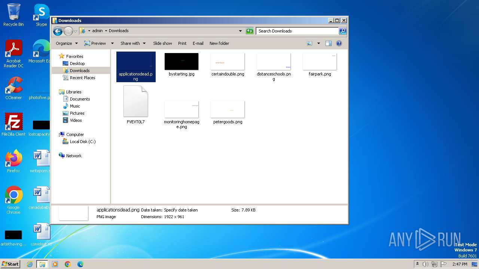The image size is (479, 269).
Task: Select the Acrobat Reader DC desktop icon
Action: pos(13,54)
